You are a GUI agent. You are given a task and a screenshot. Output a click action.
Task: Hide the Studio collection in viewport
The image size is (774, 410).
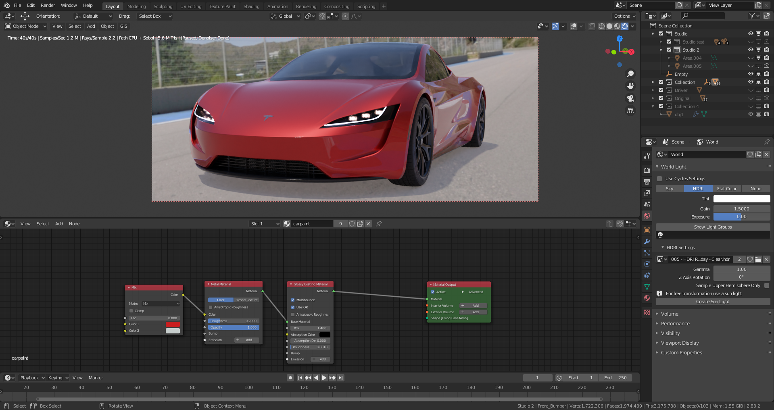(751, 34)
